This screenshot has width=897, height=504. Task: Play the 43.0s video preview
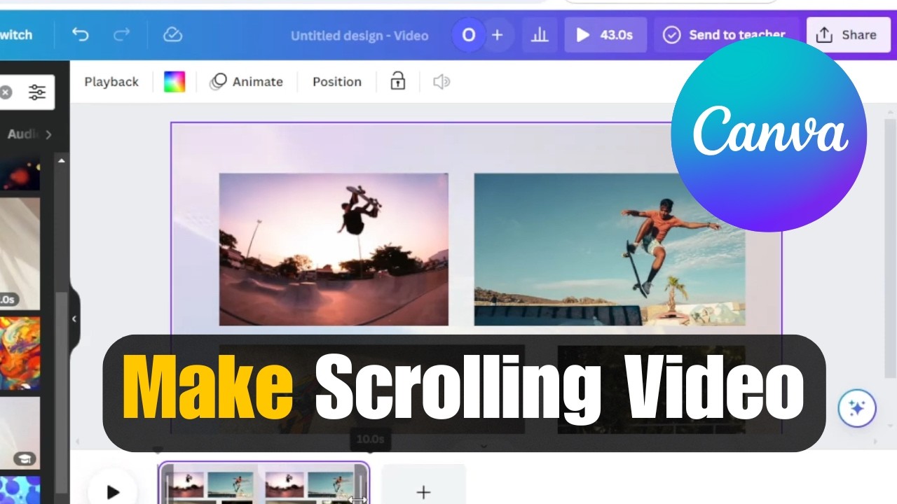[605, 35]
